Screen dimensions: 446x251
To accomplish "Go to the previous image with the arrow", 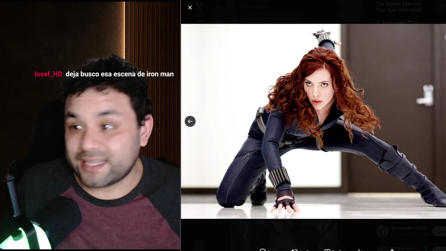I will click(190, 121).
